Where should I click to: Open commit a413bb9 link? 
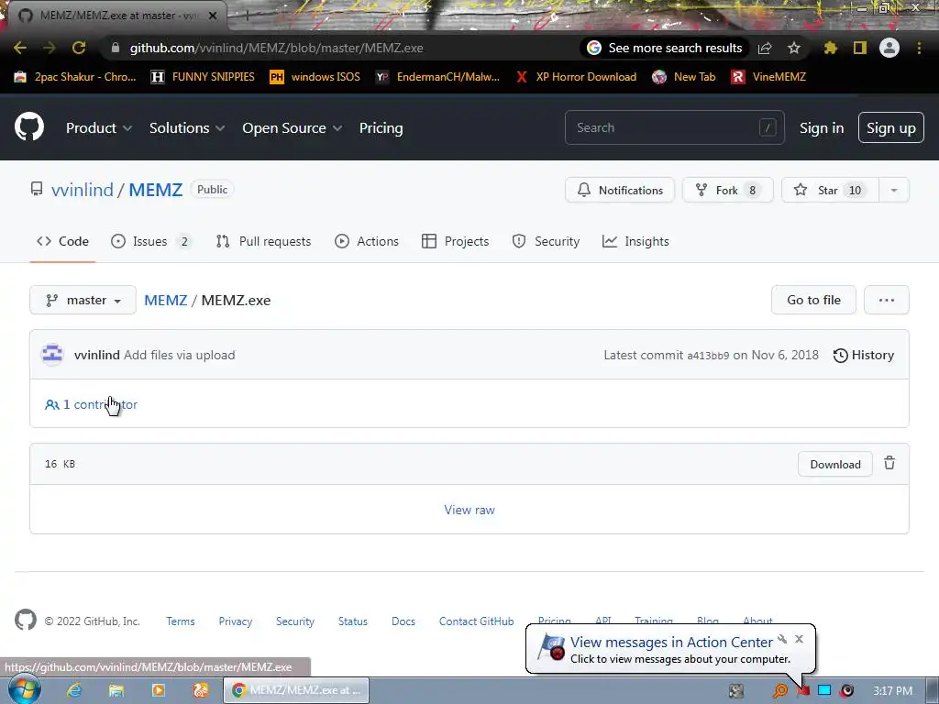pos(708,356)
